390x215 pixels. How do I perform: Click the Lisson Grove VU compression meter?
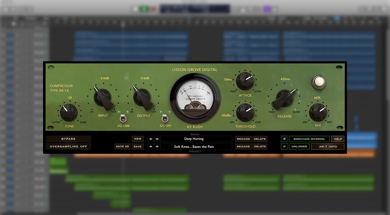click(x=195, y=99)
